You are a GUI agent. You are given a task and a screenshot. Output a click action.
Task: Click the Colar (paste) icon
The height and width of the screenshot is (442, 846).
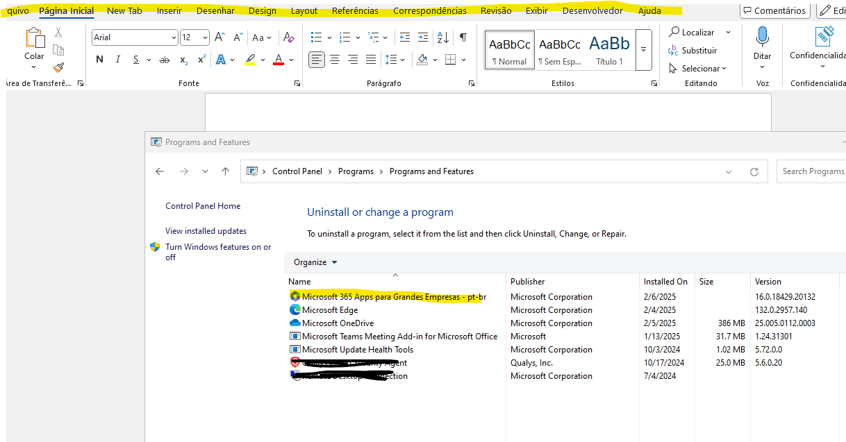click(34, 39)
